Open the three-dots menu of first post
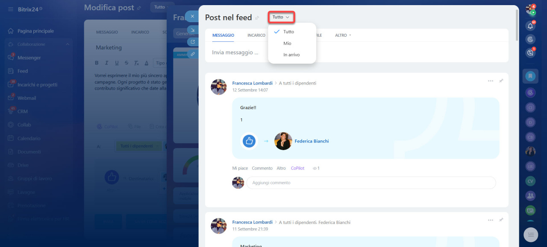 click(x=490, y=81)
